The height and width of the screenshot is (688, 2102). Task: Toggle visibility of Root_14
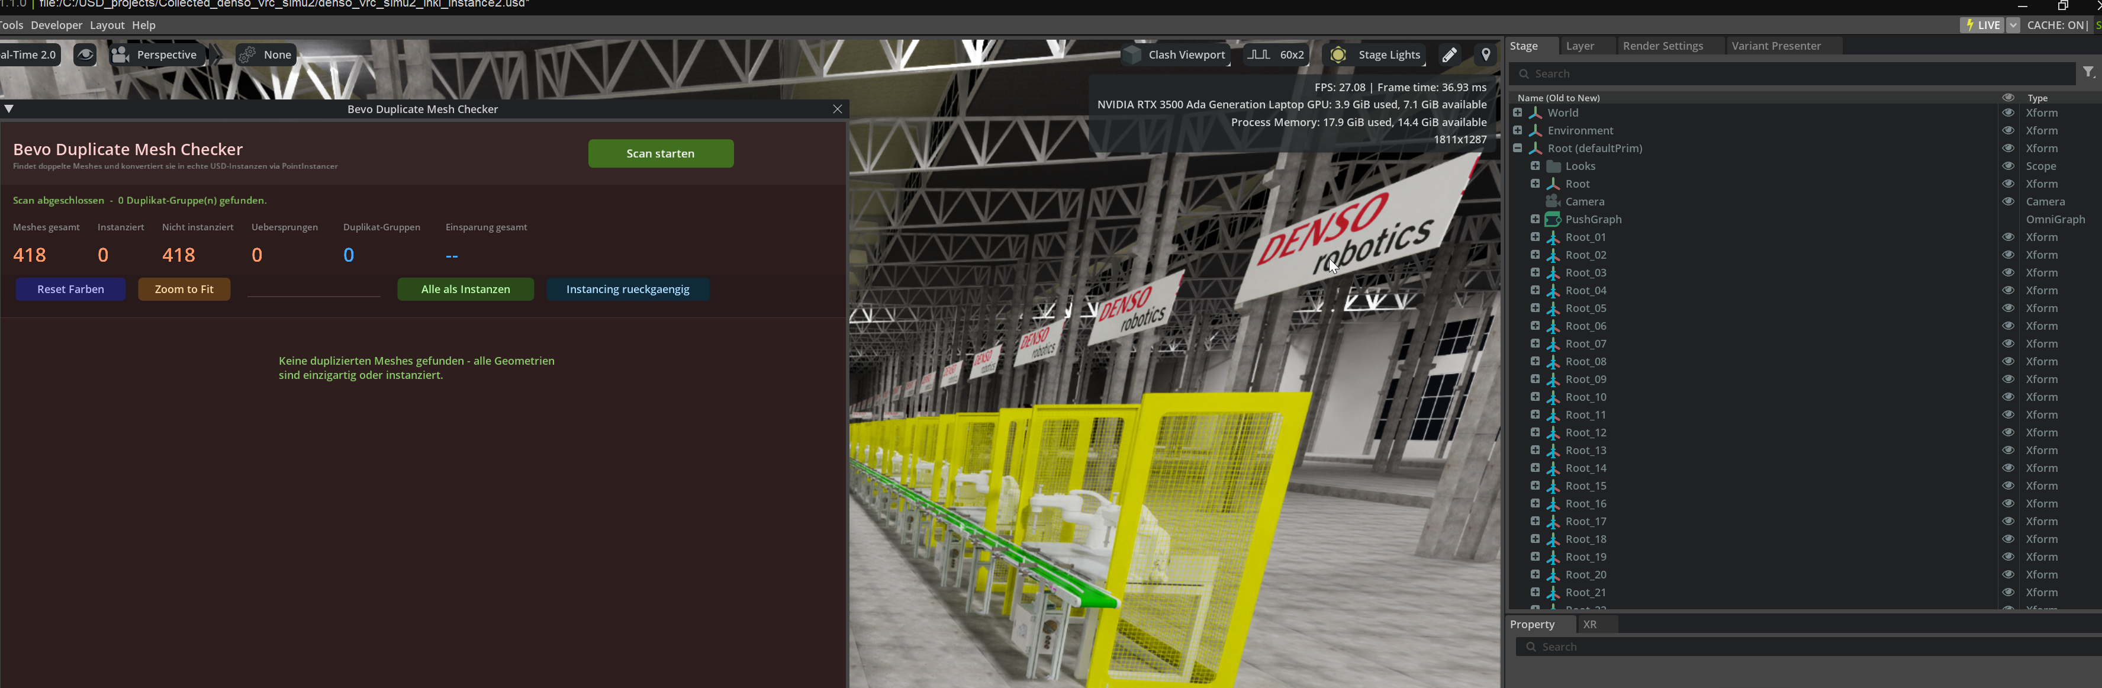click(2008, 468)
